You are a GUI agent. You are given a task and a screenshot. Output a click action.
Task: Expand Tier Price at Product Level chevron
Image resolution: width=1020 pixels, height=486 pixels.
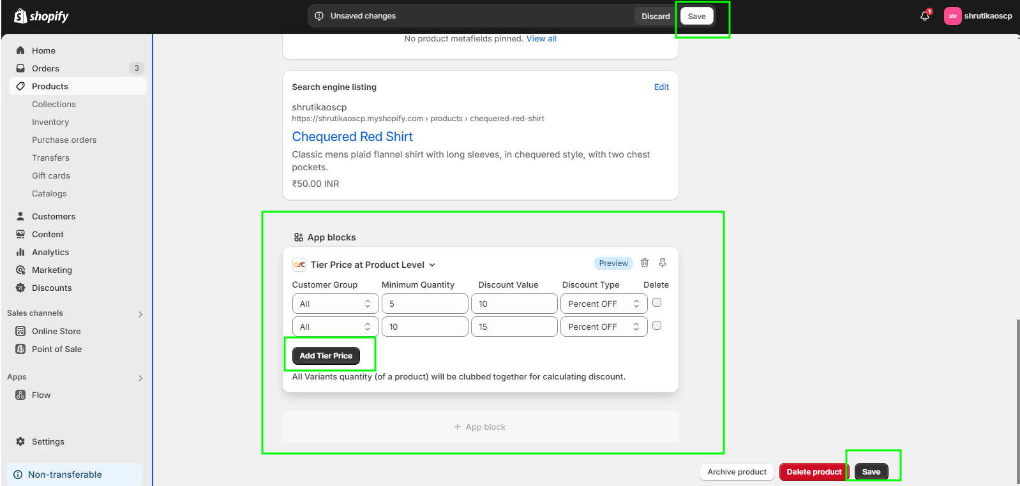(432, 265)
